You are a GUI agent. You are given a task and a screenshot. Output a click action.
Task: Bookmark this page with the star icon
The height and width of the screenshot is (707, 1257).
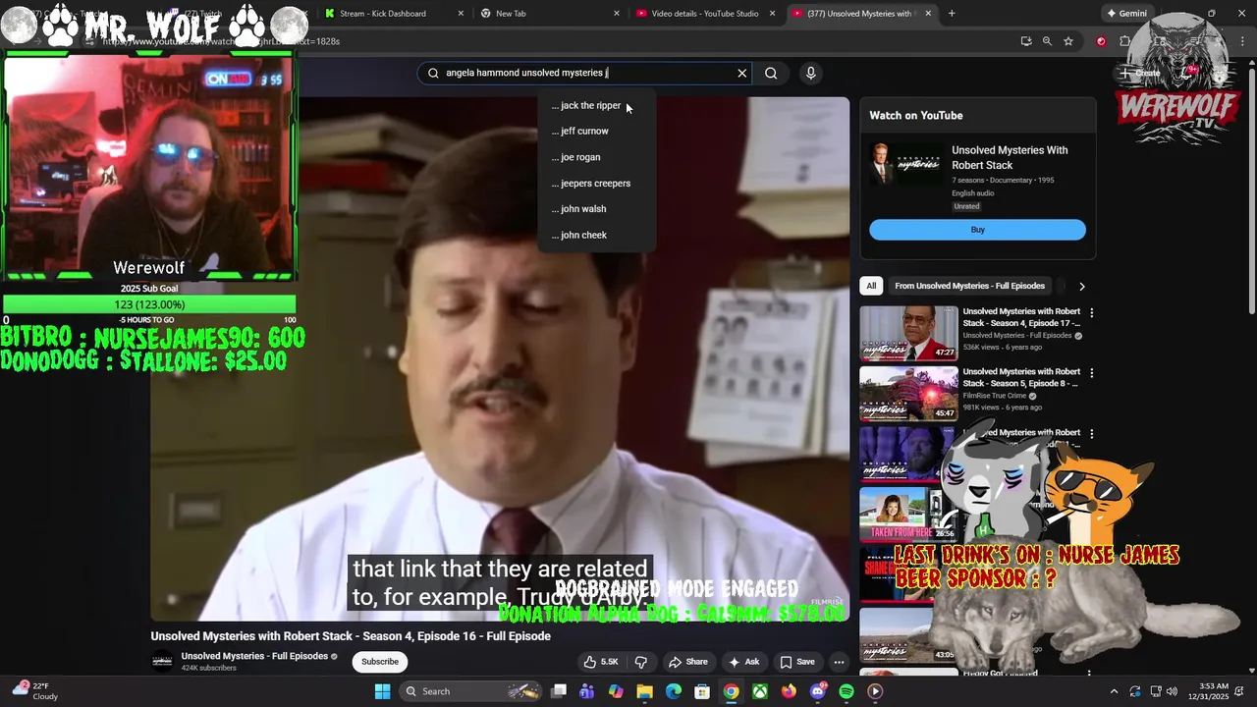[1068, 41]
